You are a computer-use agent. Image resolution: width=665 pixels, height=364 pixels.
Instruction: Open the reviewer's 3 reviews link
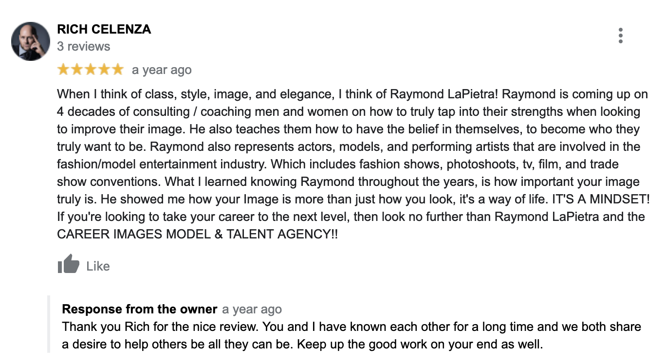[x=83, y=47]
